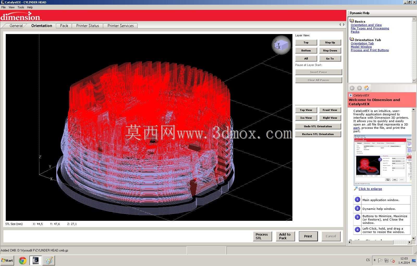Click the Insert Pause button
417x266 pixels.
318,72
